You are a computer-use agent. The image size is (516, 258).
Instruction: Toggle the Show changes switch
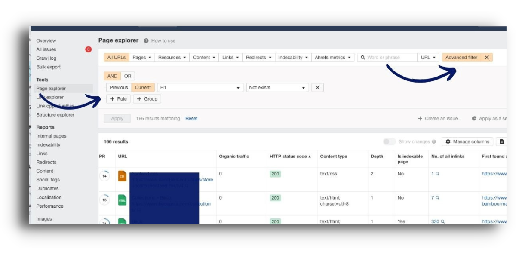coord(389,142)
